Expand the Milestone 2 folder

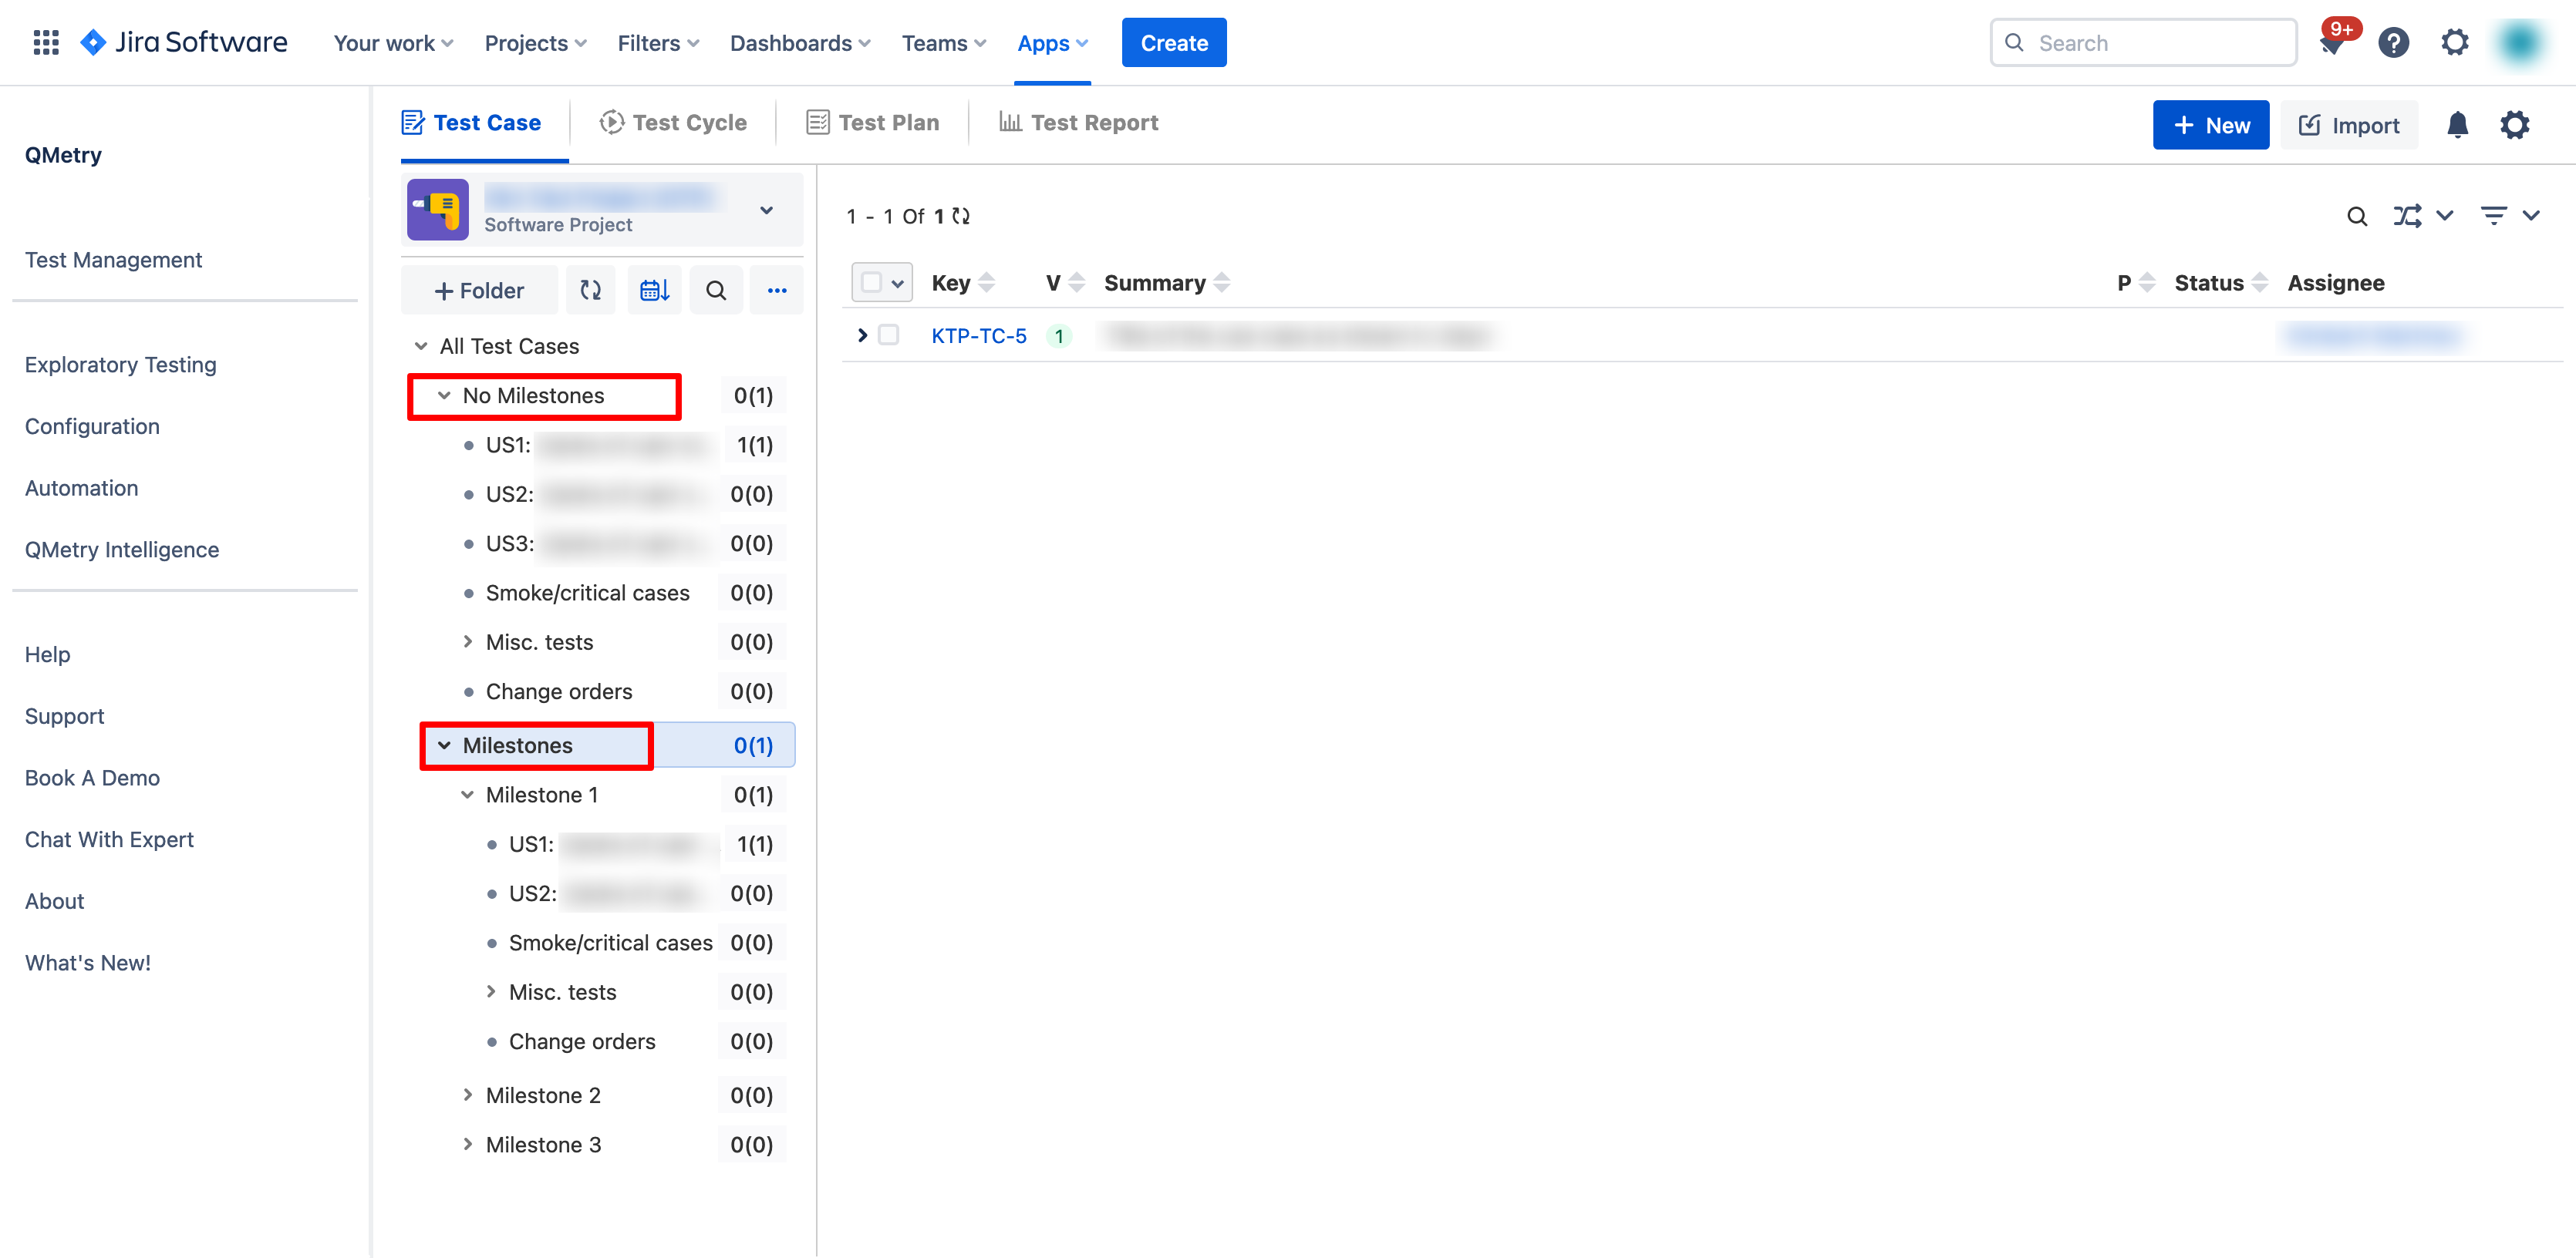(469, 1094)
